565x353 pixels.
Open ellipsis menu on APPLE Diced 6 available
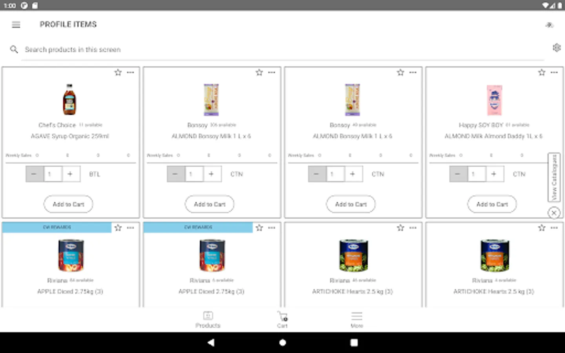coord(272,227)
